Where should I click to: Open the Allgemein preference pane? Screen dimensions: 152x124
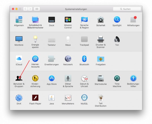coord(19,20)
